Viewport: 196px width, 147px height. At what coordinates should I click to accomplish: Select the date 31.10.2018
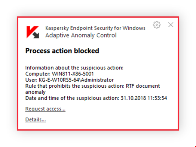pos(133,98)
